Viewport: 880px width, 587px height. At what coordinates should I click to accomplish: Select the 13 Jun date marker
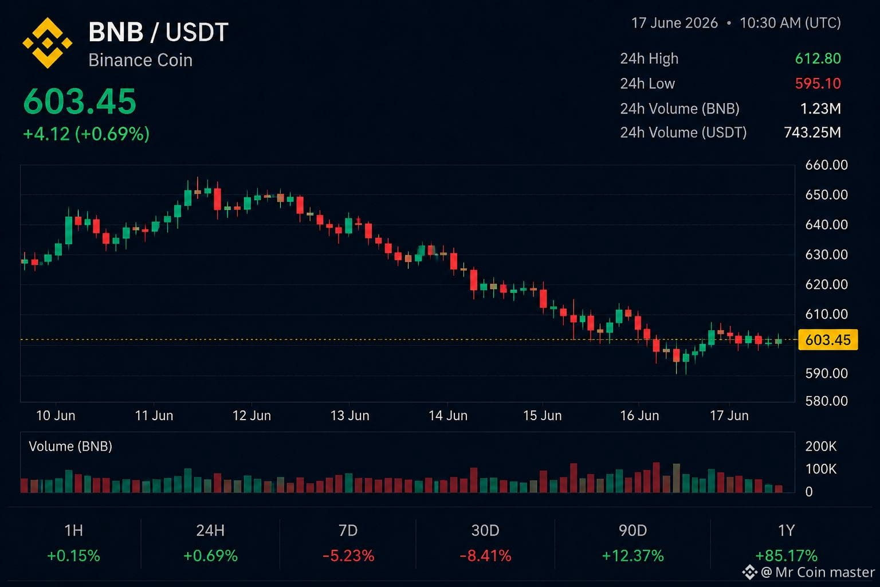[350, 416]
